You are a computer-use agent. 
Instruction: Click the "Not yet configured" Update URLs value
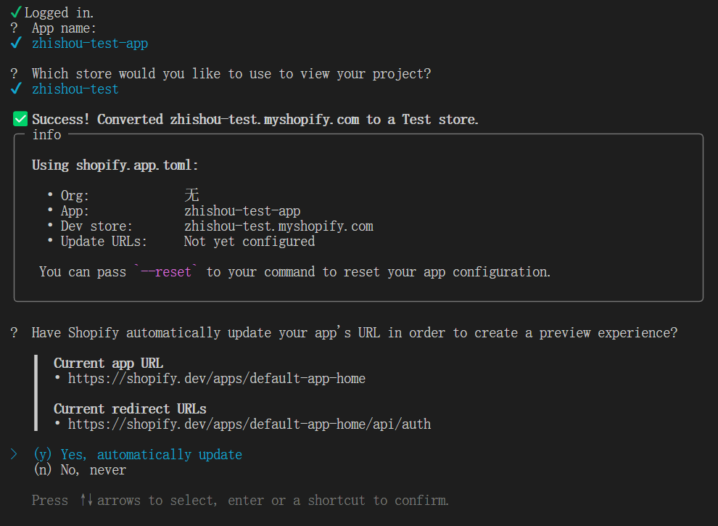249,242
